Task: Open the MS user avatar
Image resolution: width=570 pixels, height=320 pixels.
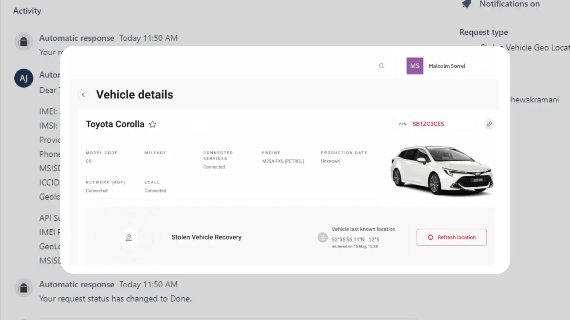Action: click(415, 66)
